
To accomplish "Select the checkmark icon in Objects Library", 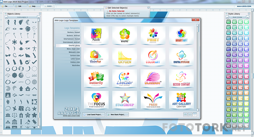I will [x=34, y=62].
